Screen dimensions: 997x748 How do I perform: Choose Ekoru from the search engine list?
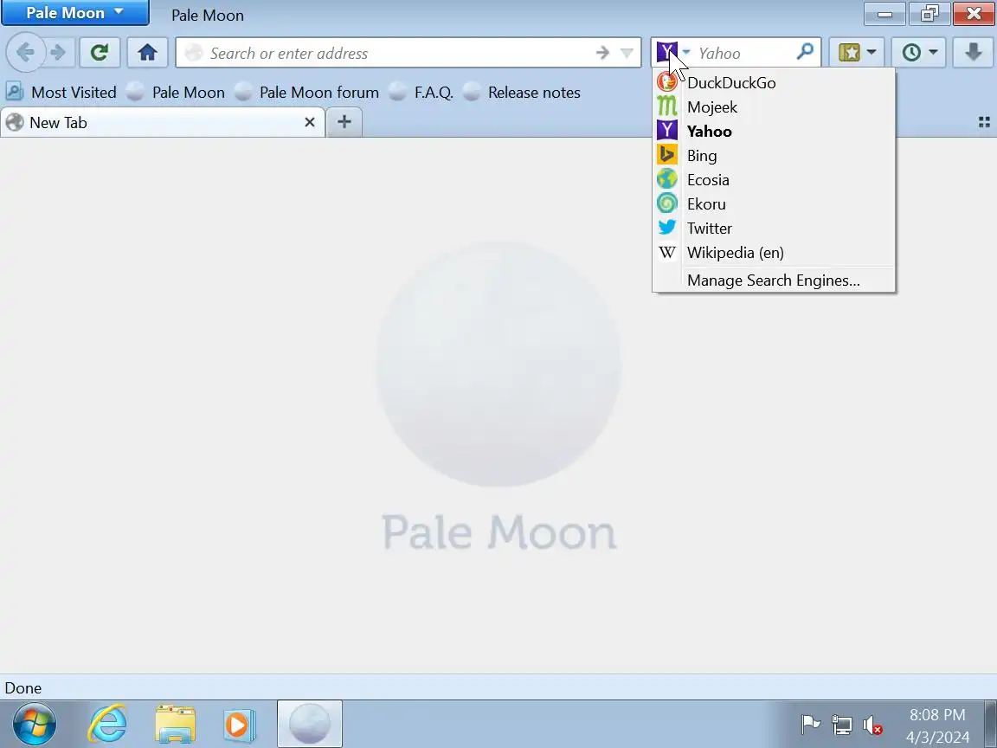pyautogui.click(x=774, y=203)
